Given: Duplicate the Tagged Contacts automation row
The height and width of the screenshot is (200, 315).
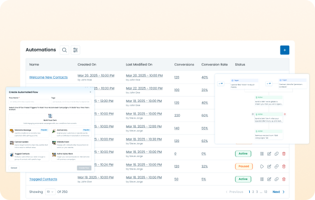Looking at the screenshot, I should pos(276,179).
